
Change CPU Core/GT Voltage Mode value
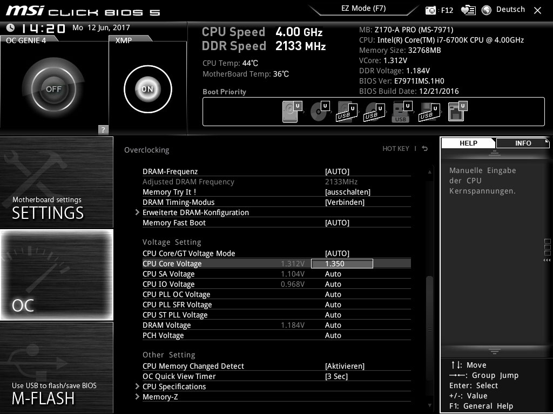point(337,253)
